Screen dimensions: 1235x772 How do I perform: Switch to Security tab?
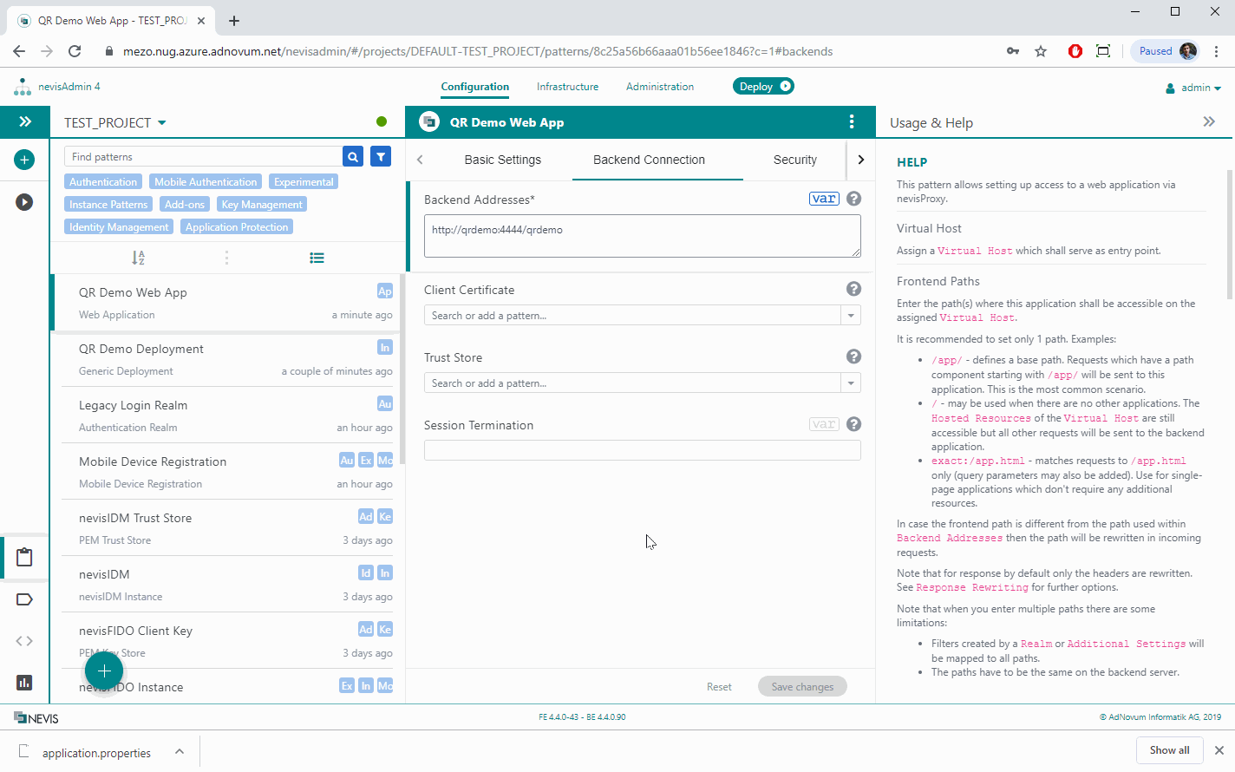click(795, 160)
